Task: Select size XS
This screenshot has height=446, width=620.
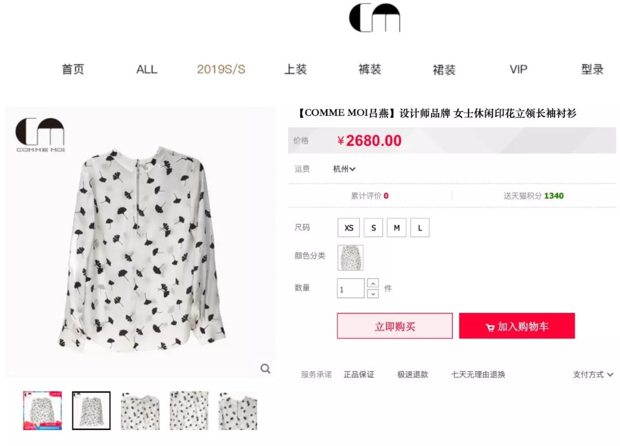Action: [x=349, y=228]
